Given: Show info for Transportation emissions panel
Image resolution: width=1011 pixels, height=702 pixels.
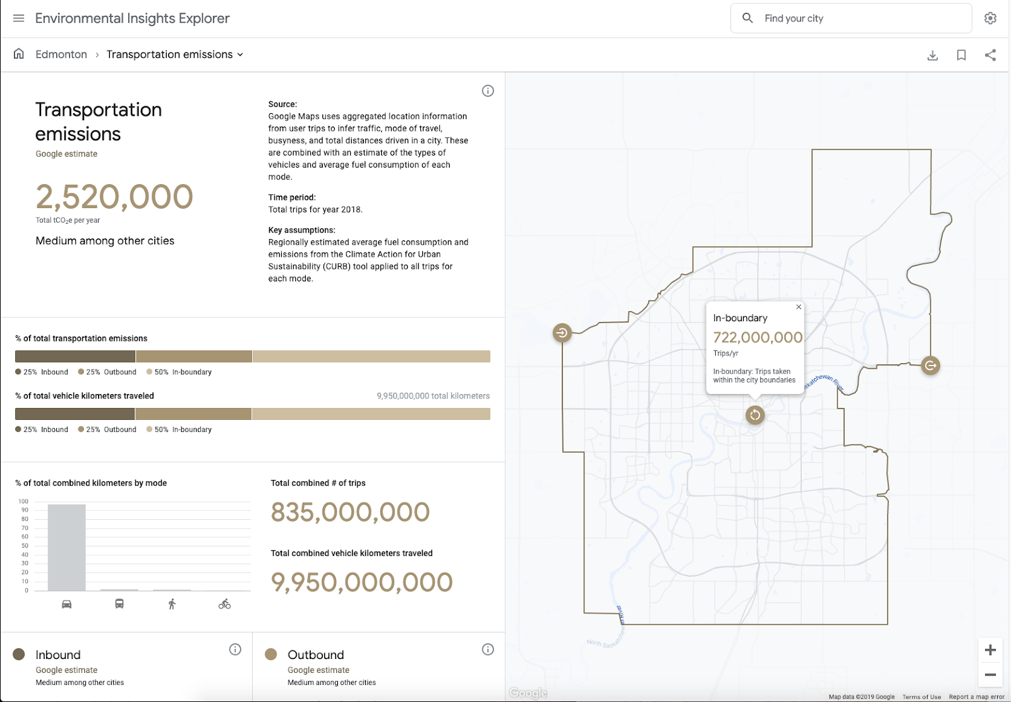Looking at the screenshot, I should click(488, 90).
